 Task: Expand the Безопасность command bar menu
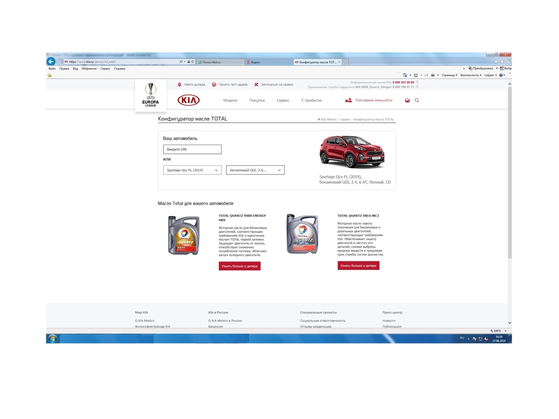click(471, 75)
